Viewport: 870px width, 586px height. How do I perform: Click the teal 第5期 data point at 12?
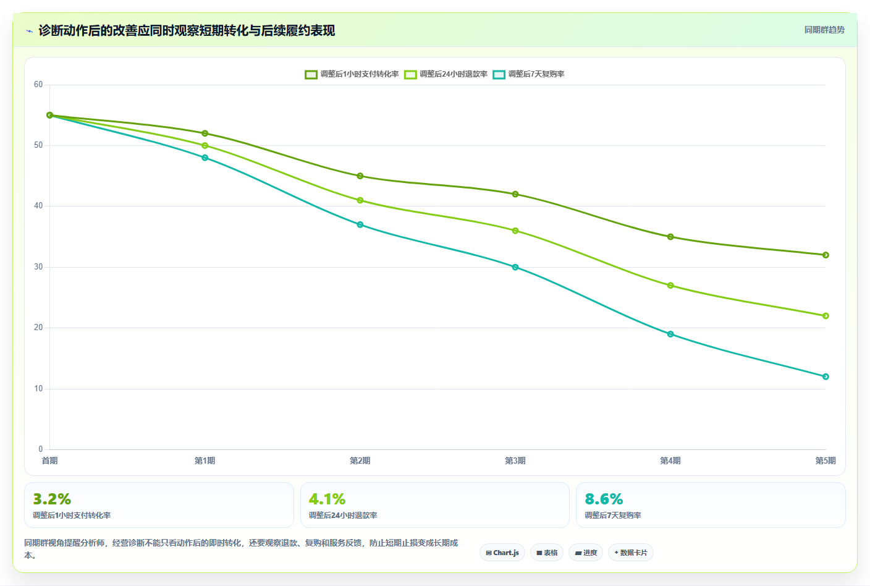(x=826, y=376)
